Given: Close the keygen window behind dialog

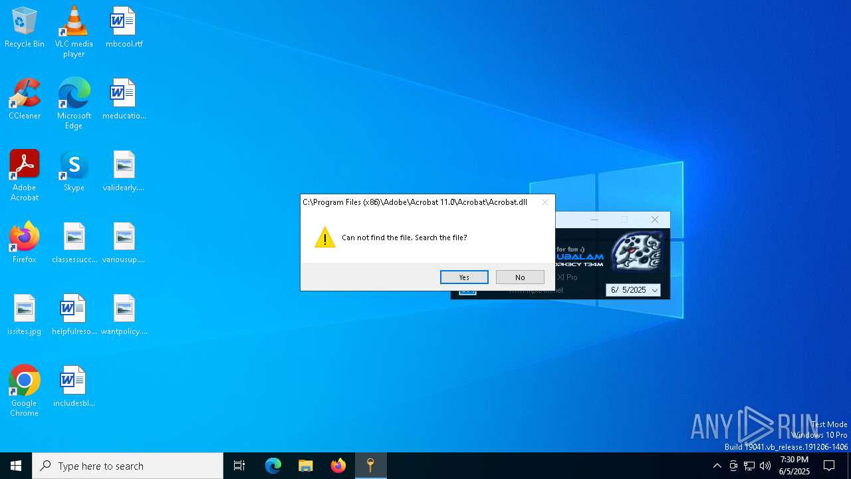Looking at the screenshot, I should tap(655, 220).
